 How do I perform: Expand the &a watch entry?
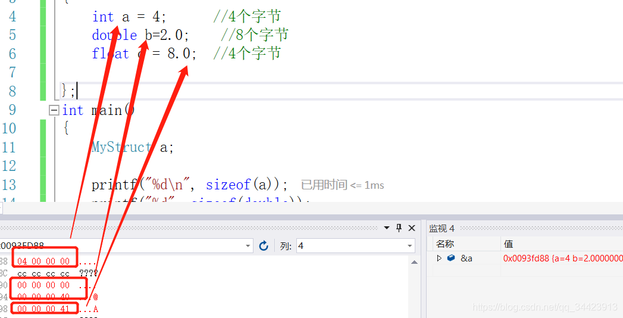tap(439, 258)
